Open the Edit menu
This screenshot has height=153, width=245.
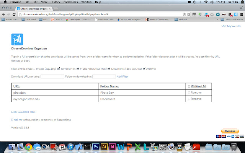[35, 2]
